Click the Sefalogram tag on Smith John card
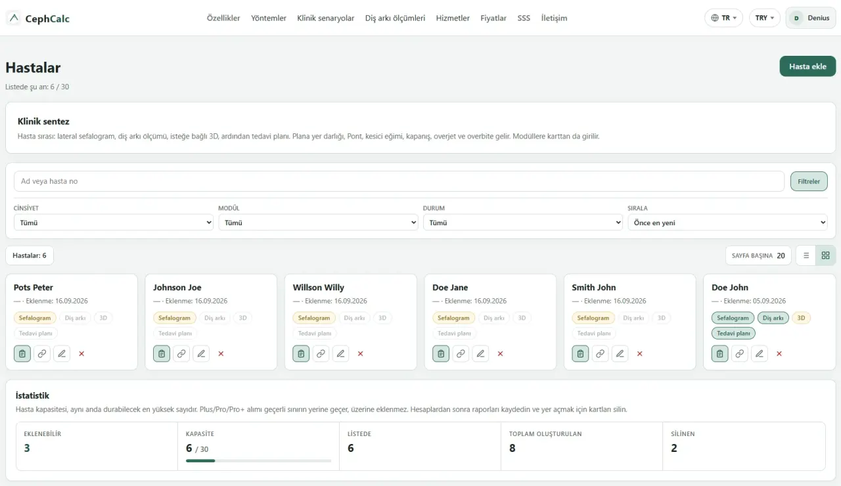Image resolution: width=841 pixels, height=486 pixels. pyautogui.click(x=593, y=318)
